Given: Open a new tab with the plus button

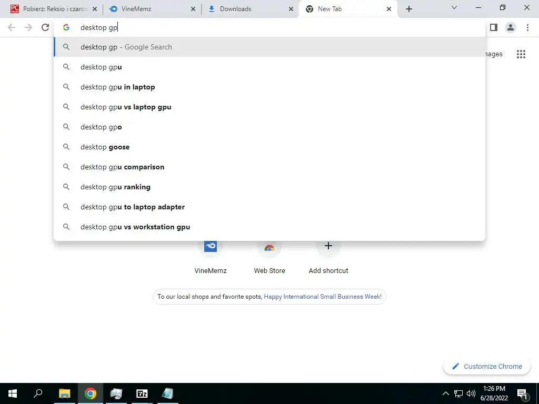Looking at the screenshot, I should point(408,9).
